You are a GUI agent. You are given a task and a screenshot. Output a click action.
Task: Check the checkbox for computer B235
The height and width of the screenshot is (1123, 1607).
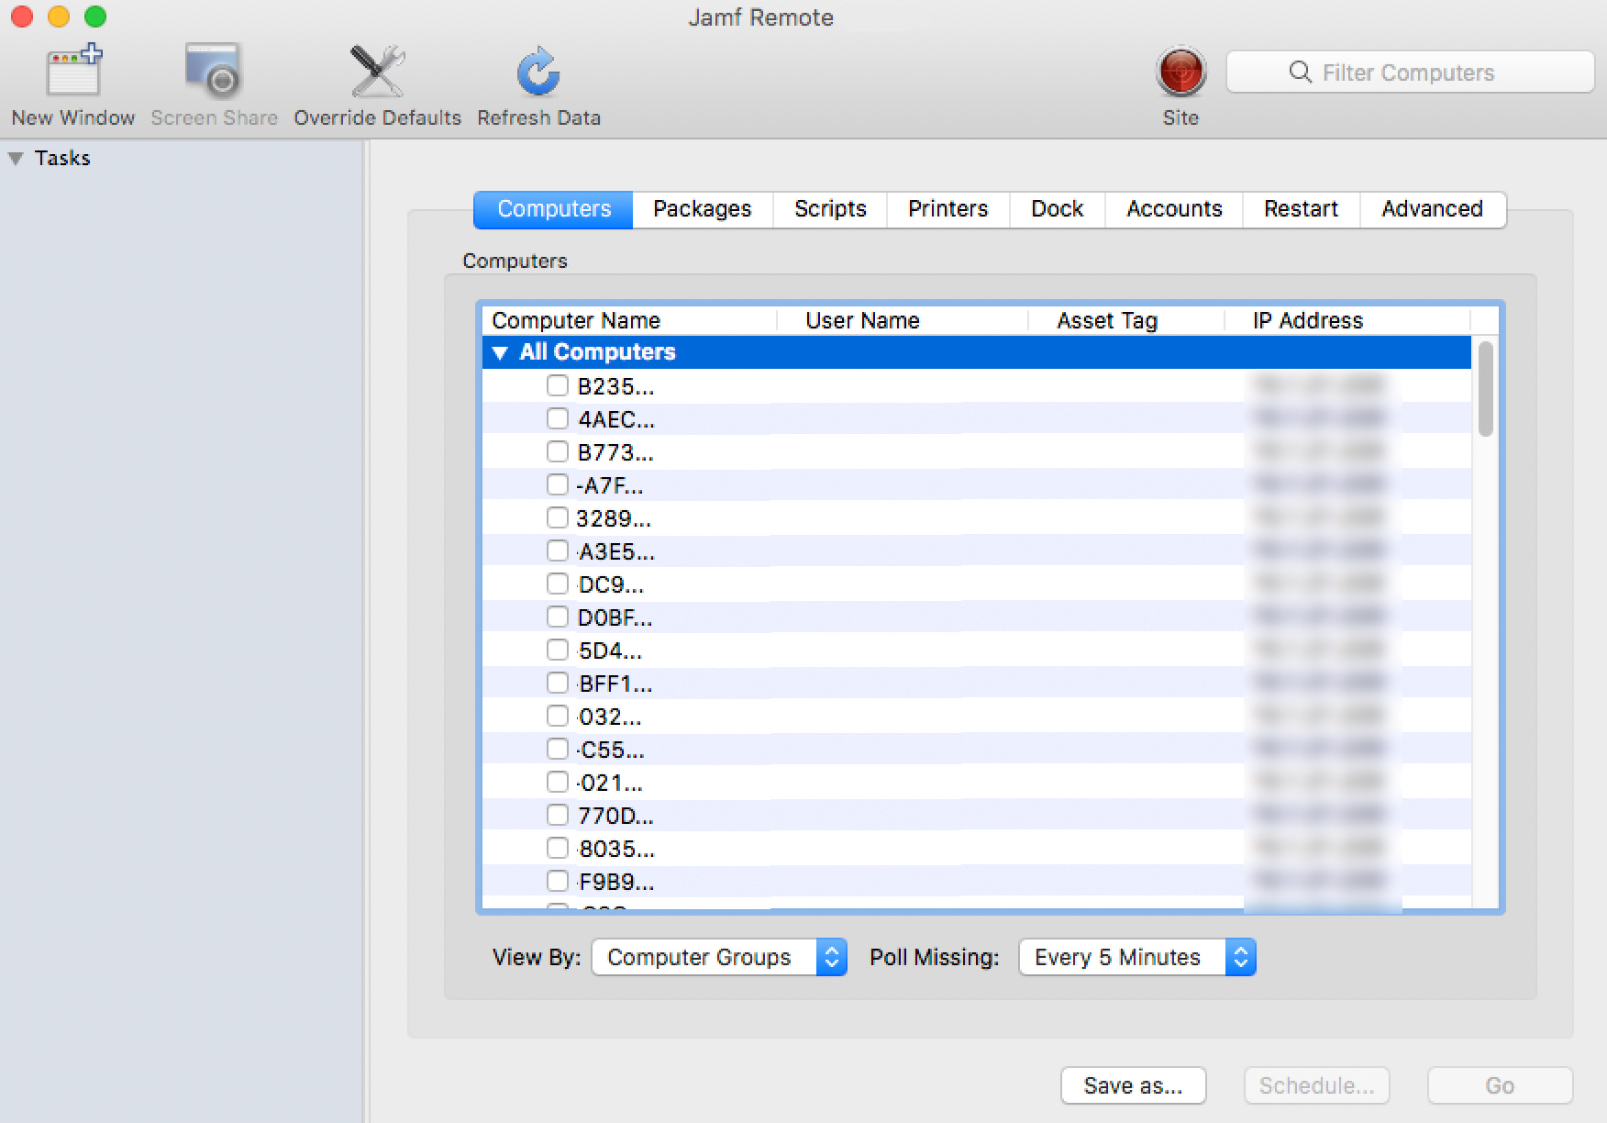coord(557,385)
